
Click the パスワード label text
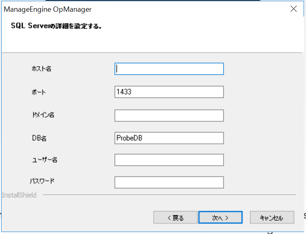(42, 181)
